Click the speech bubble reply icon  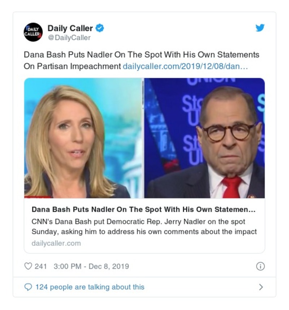click(28, 287)
